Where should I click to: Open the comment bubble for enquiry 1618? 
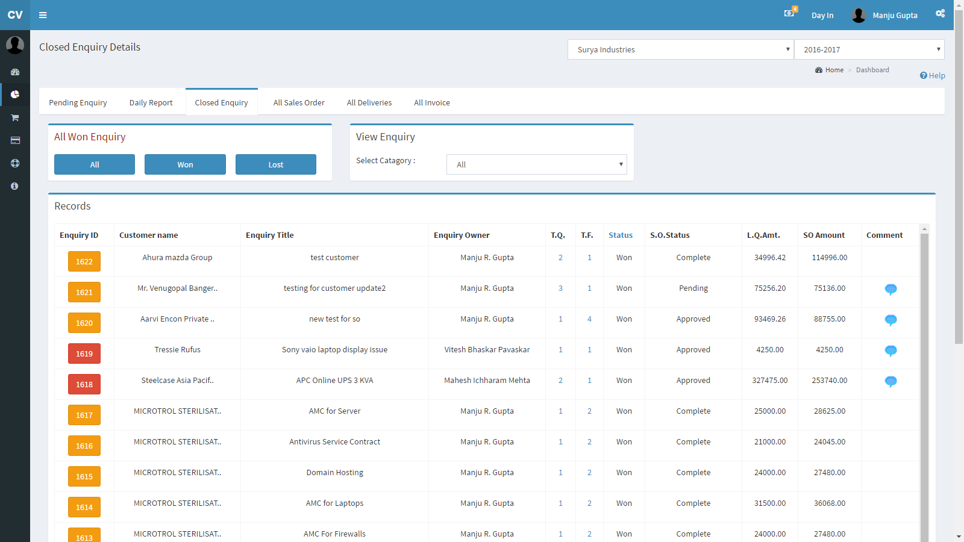pyautogui.click(x=890, y=381)
